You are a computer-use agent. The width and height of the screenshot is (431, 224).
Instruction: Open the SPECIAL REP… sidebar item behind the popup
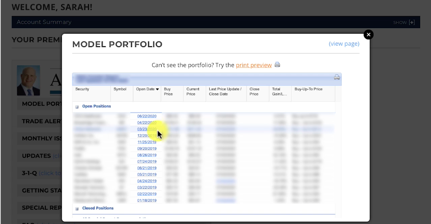click(x=40, y=208)
